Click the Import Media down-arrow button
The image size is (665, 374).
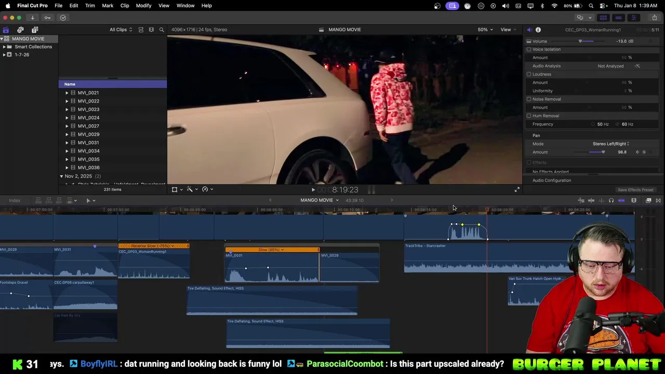[32, 18]
